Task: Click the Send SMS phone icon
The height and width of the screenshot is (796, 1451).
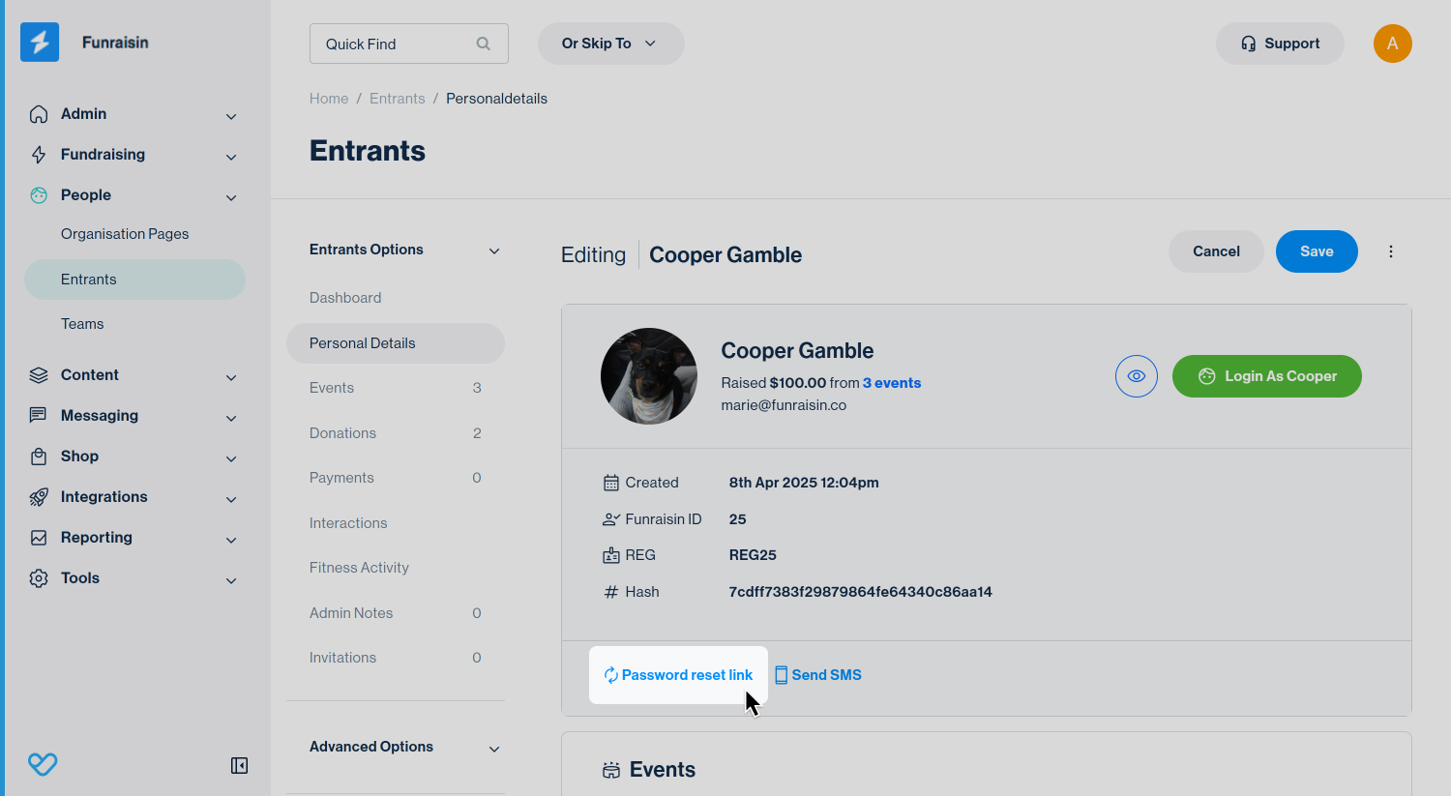Action: tap(781, 675)
